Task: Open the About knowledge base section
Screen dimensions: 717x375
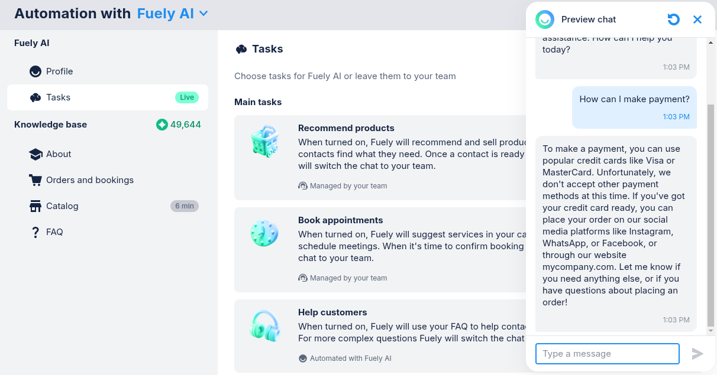Action: pos(59,154)
